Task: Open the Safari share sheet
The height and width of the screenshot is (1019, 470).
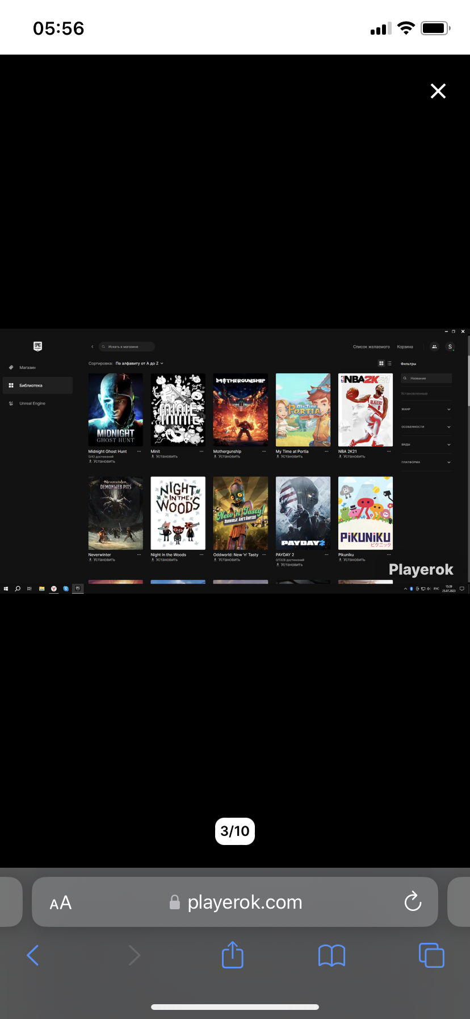Action: (233, 955)
